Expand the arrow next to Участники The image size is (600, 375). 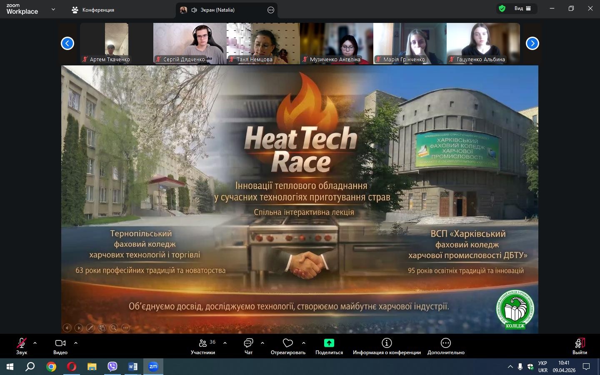click(225, 343)
